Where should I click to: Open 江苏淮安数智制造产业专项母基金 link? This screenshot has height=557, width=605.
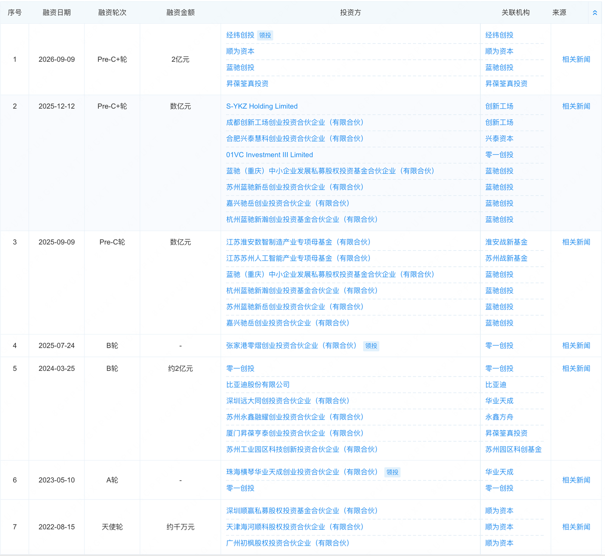click(298, 242)
